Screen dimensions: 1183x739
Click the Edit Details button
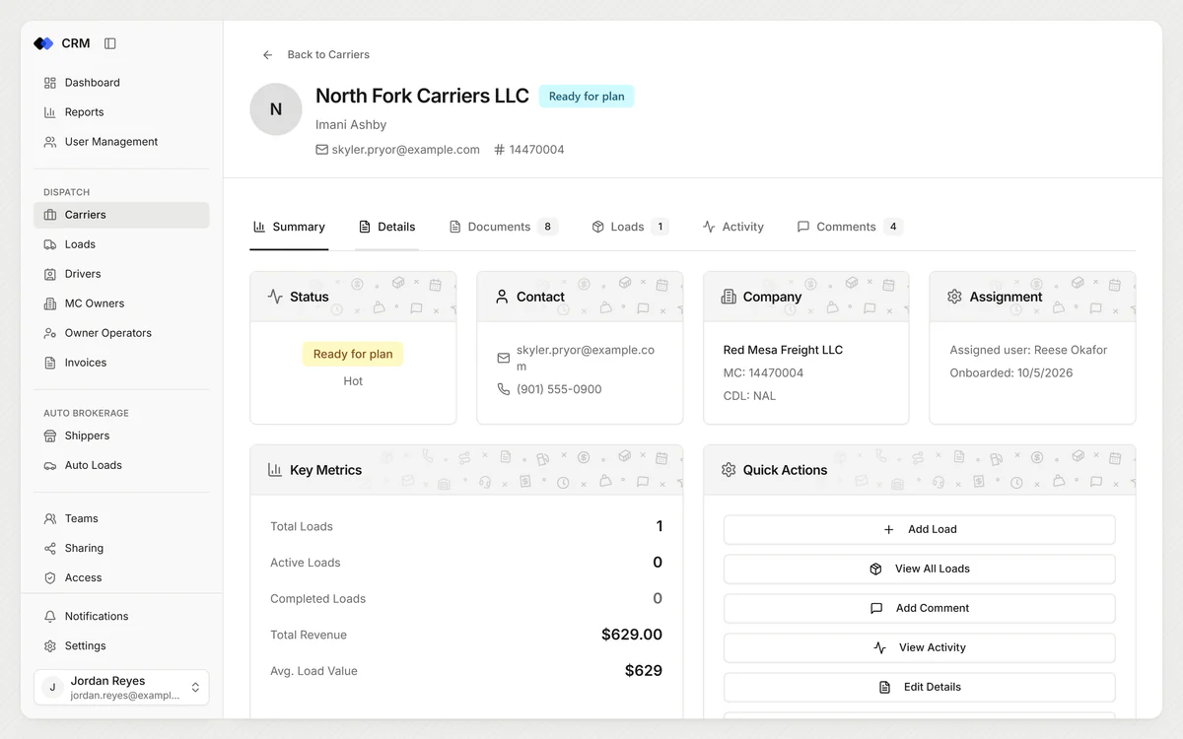919,687
